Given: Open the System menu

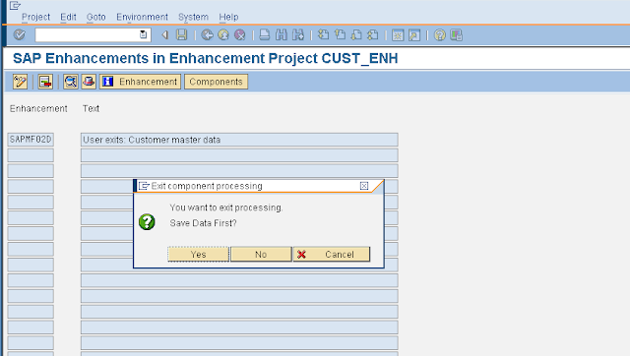Looking at the screenshot, I should coord(193,17).
